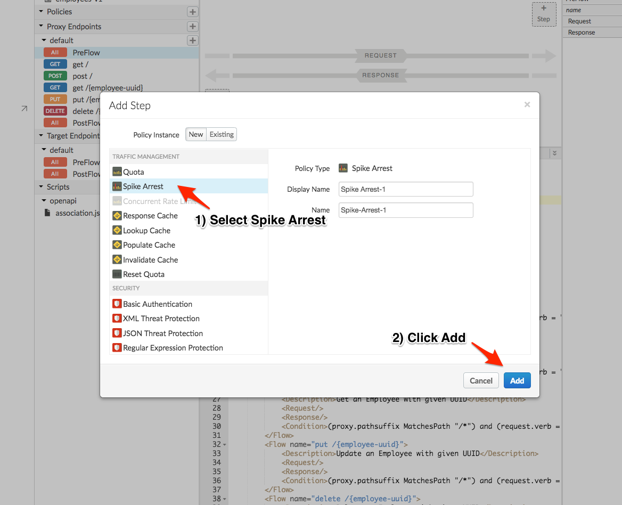This screenshot has height=505, width=622.
Task: Select Response Cache policy type
Action: (x=189, y=215)
